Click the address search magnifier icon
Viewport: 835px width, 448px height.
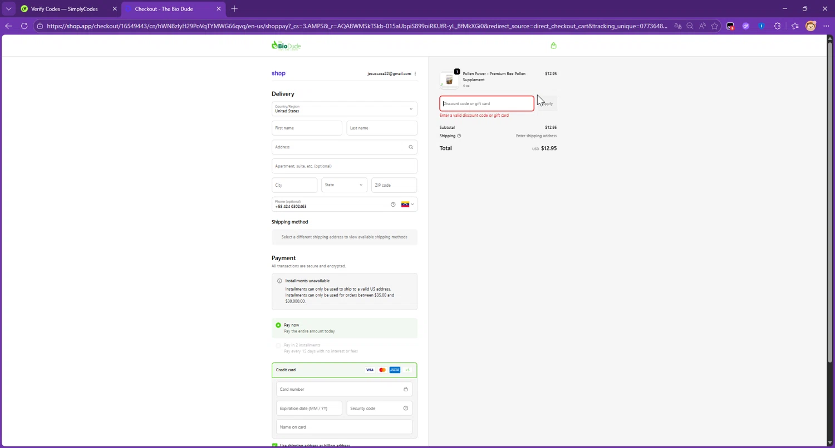tap(411, 147)
